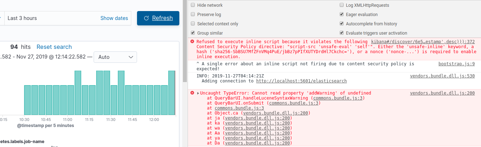
Task: Click the '@timestamp per 5 minutes' label
Action: click(x=46, y=126)
